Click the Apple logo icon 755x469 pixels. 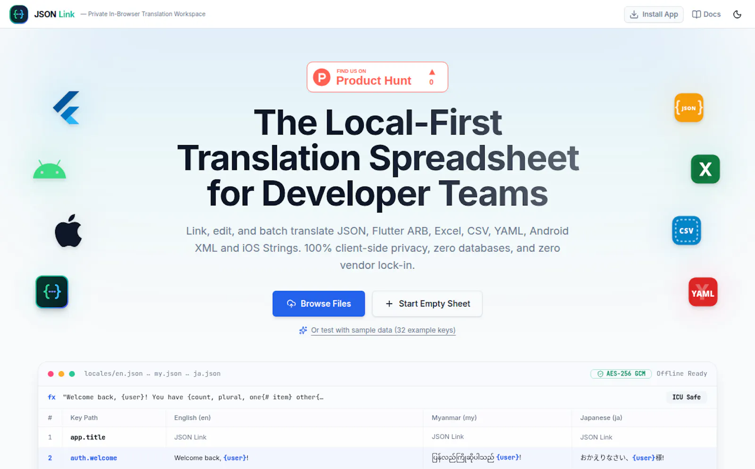(x=68, y=230)
